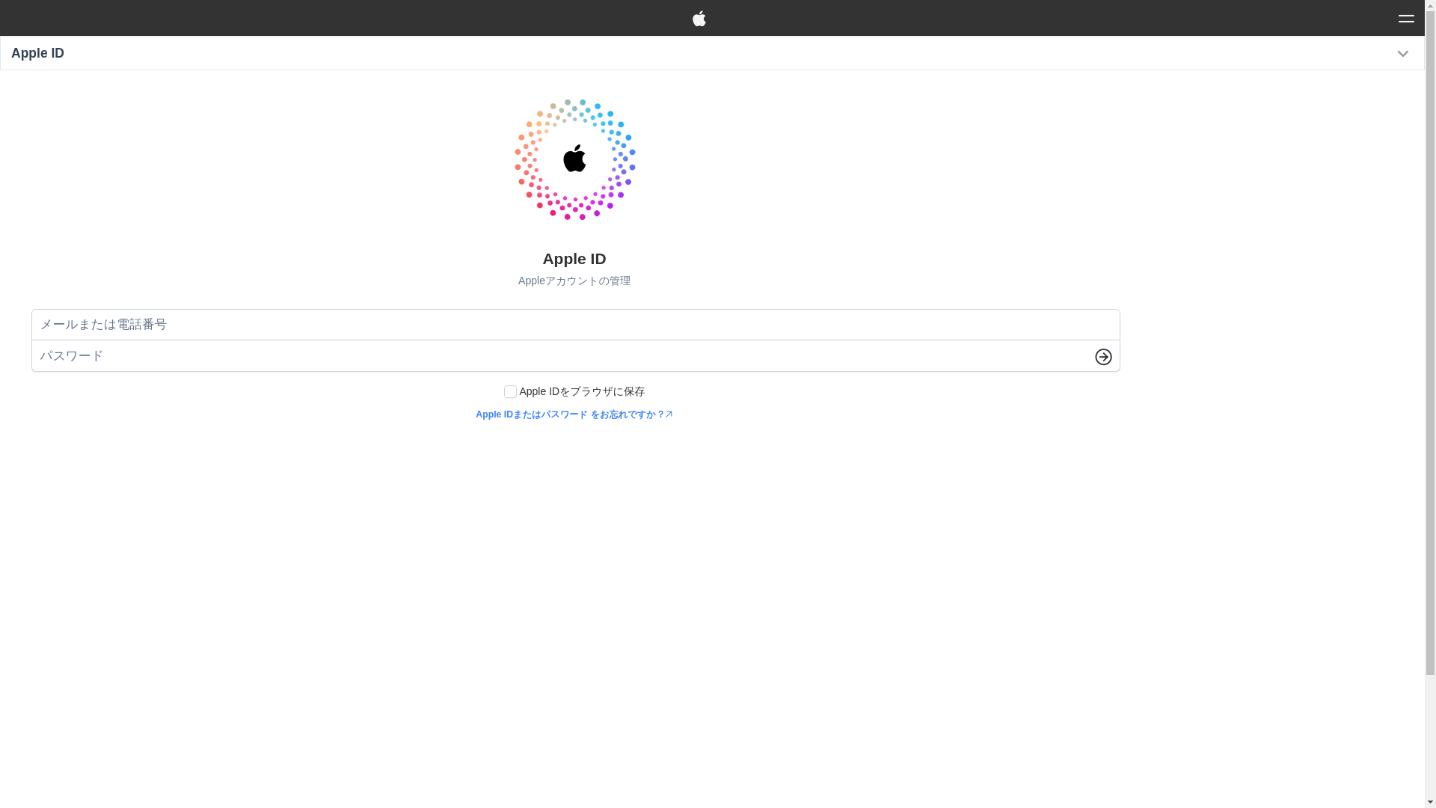Image resolution: width=1436 pixels, height=808 pixels.
Task: Open Apple IDまたはパスワードをお忘れですか link
Action: click(574, 414)
